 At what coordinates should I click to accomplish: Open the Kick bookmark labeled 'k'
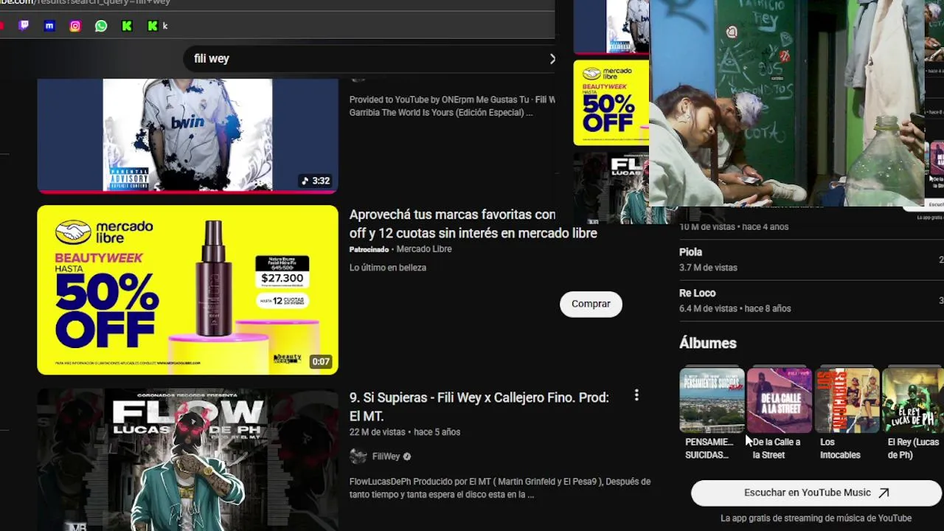tap(157, 26)
